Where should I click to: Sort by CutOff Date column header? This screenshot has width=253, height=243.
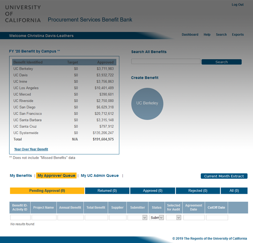point(216,208)
